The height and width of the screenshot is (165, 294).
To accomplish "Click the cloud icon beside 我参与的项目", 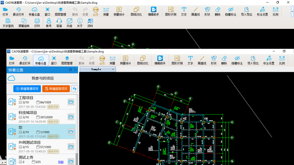I will (x=11, y=78).
